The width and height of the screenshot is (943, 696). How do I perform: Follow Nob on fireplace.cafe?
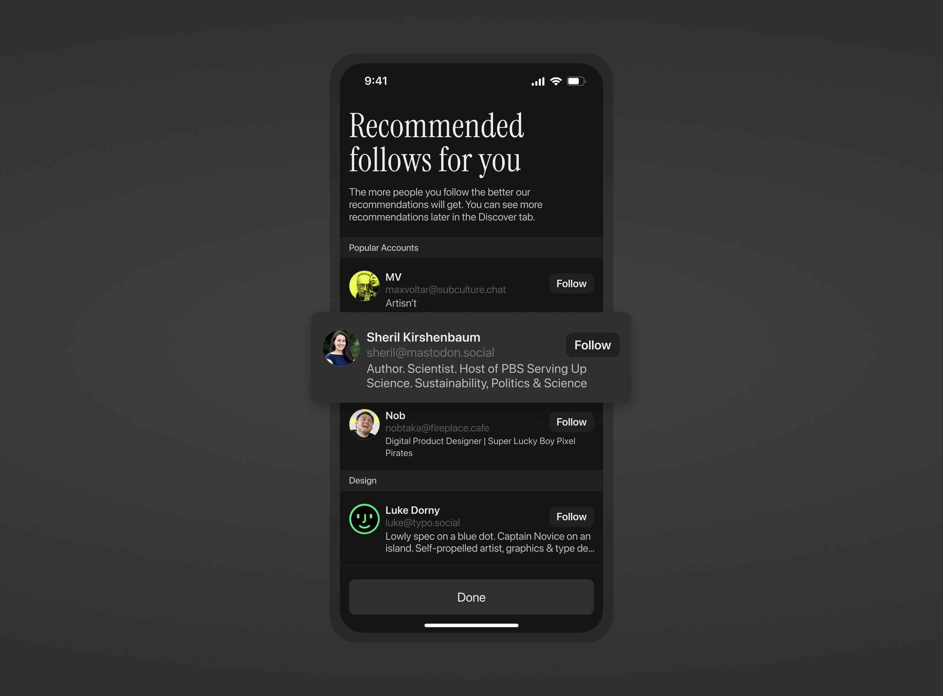[x=572, y=422]
